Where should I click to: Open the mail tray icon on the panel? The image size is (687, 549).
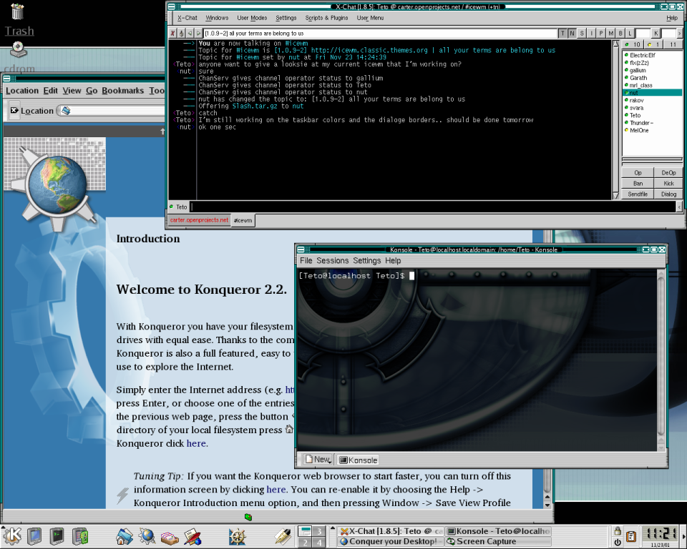point(169,537)
